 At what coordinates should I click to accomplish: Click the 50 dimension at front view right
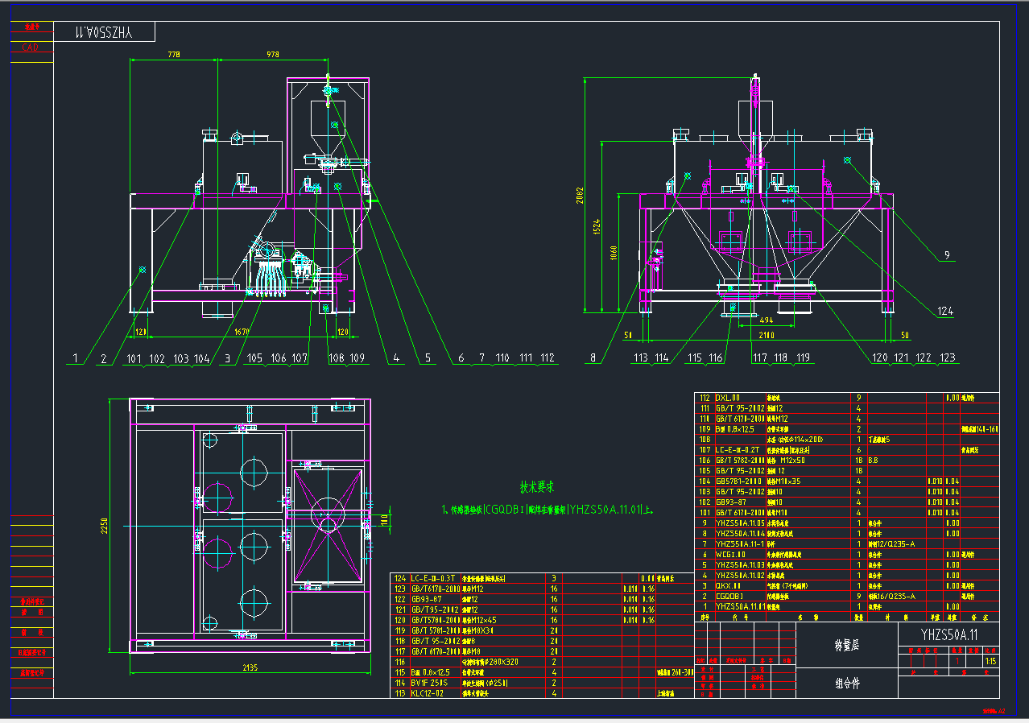point(904,333)
